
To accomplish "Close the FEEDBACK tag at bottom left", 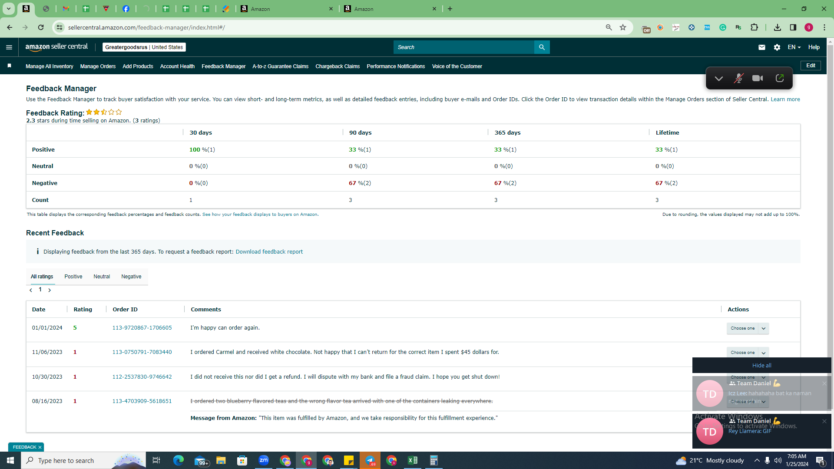I will (40, 447).
